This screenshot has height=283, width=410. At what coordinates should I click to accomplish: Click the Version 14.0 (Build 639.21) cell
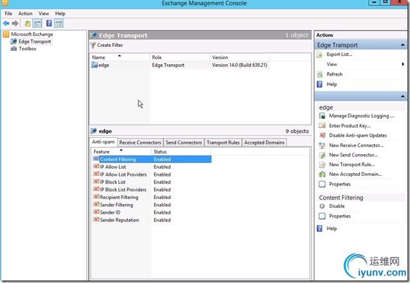coord(239,65)
